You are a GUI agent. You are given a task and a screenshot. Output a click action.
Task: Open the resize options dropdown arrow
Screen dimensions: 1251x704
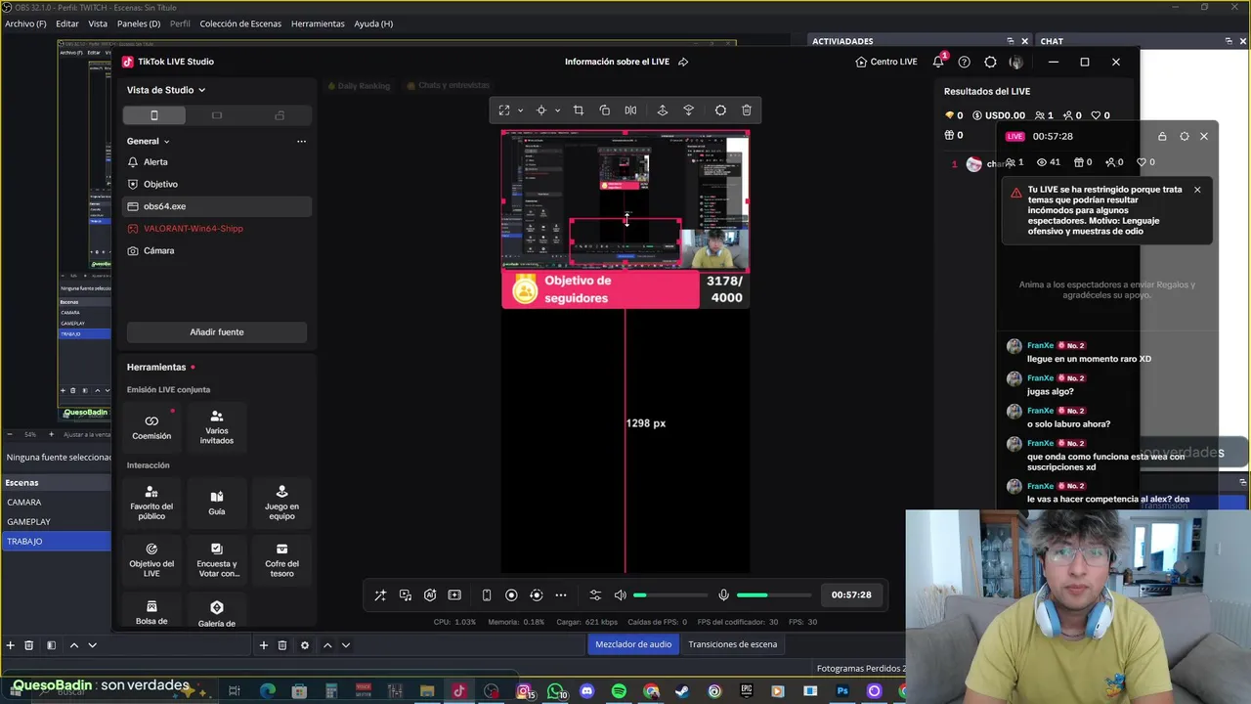(520, 110)
